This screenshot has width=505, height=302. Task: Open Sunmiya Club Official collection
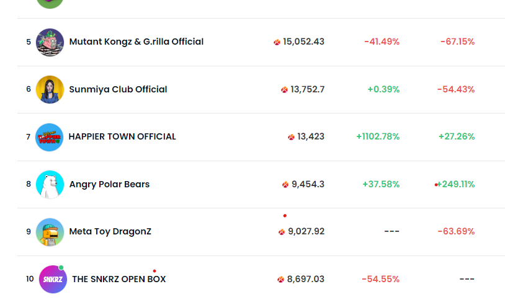click(x=118, y=89)
